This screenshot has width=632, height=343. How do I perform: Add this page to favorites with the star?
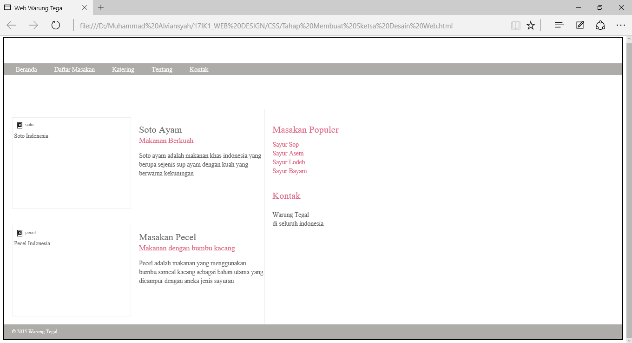pos(531,25)
